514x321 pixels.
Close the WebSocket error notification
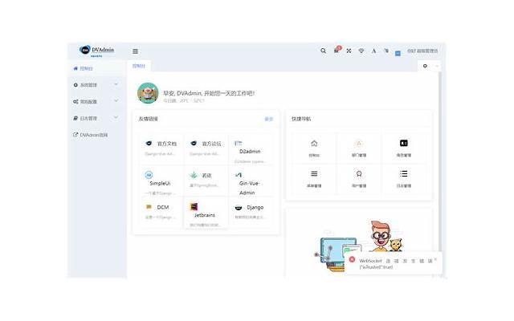tap(435, 259)
